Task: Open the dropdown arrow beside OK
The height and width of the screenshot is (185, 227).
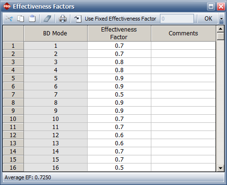Action: [x=221, y=19]
